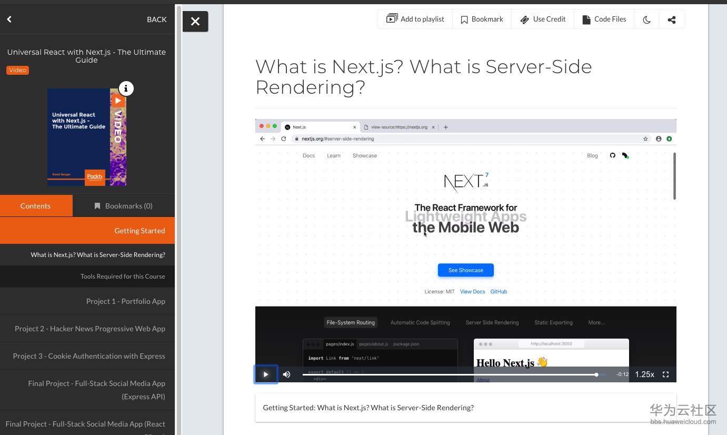Bookmark this video from the top toolbar
727x435 pixels.
(482, 19)
